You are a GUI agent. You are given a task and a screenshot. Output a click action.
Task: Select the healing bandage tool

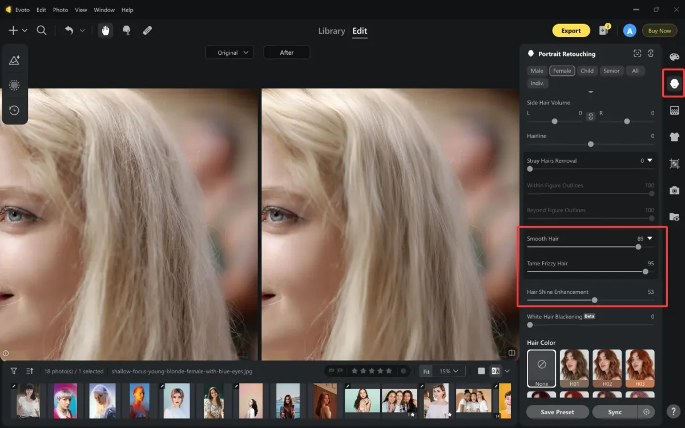(x=147, y=31)
